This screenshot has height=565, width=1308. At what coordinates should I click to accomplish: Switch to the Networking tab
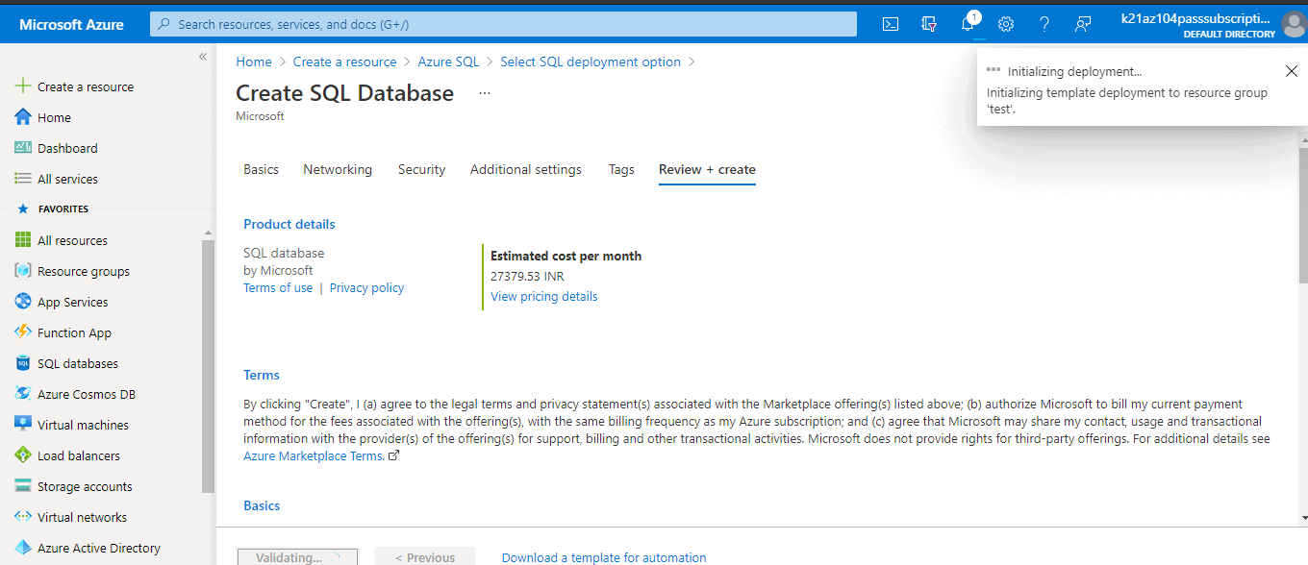point(337,169)
